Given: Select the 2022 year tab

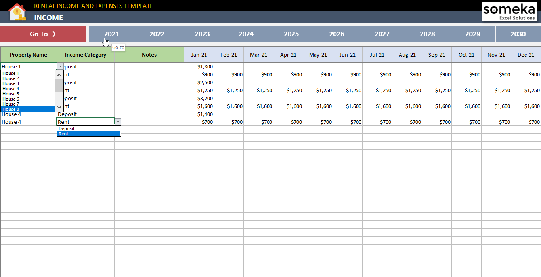Looking at the screenshot, I should [x=157, y=34].
